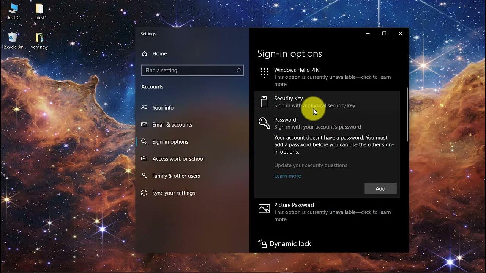Minimize the Settings window
This screenshot has width=486, height=273.
368,33
